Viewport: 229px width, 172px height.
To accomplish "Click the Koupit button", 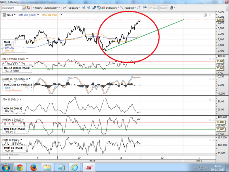I will pyautogui.click(x=163, y=8).
